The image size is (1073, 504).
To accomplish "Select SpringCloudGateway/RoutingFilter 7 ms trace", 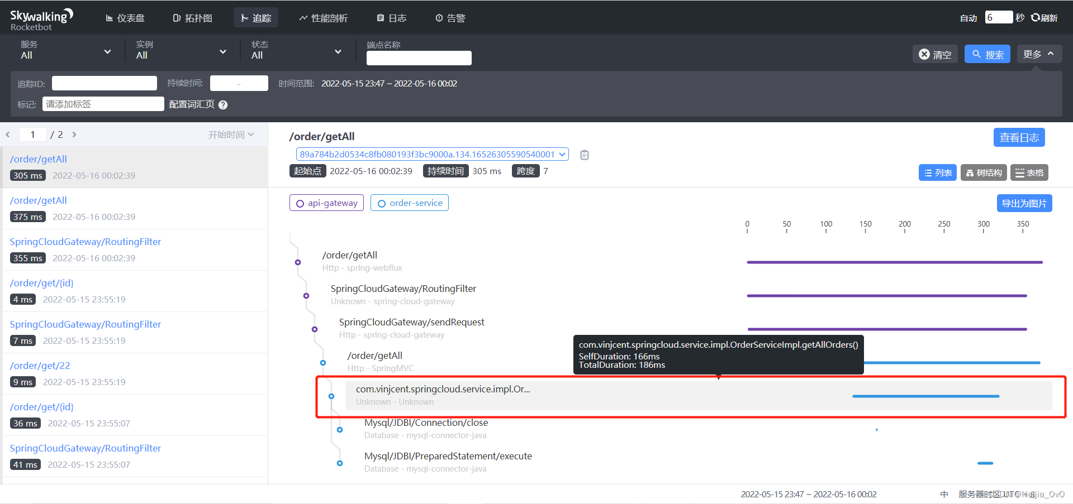I will (135, 332).
